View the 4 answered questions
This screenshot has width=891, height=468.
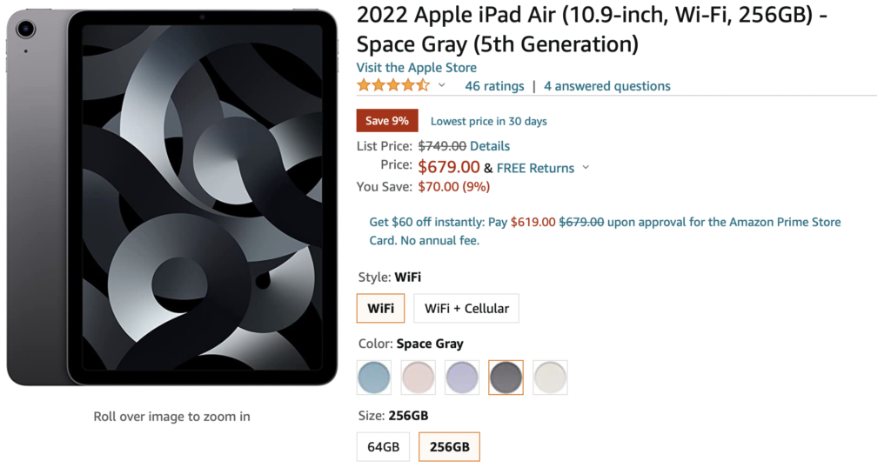[607, 86]
